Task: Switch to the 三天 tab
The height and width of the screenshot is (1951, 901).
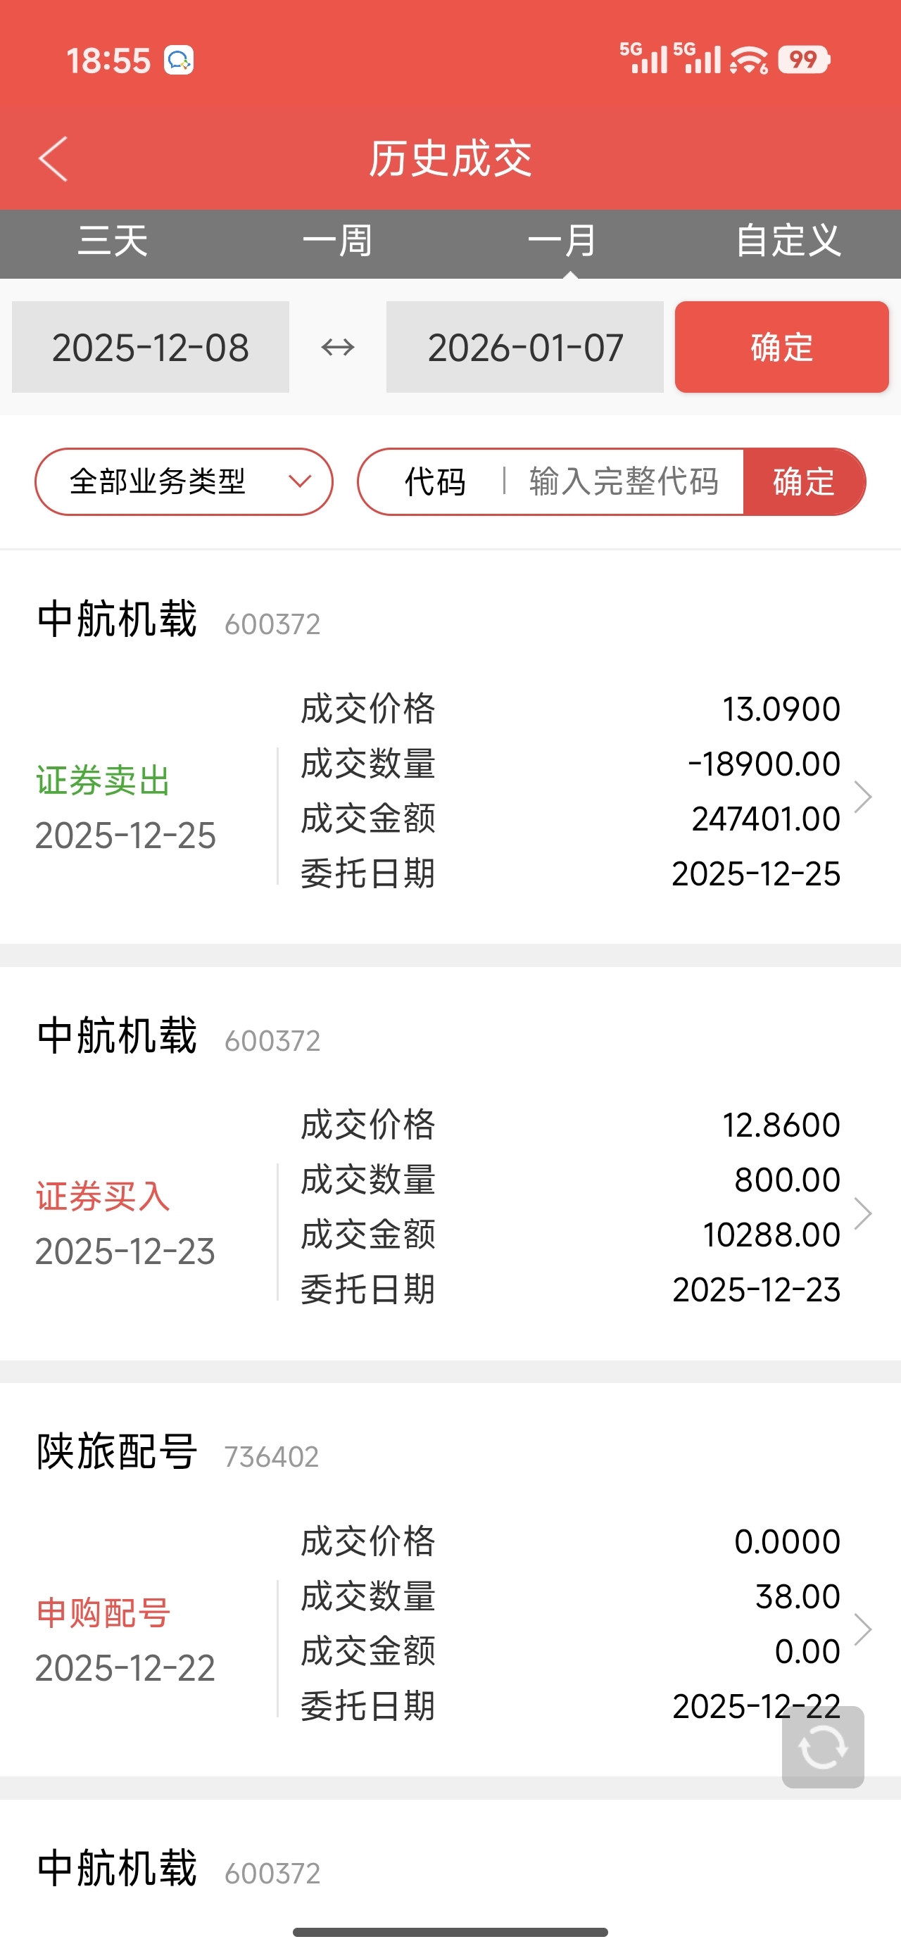Action: click(x=113, y=241)
